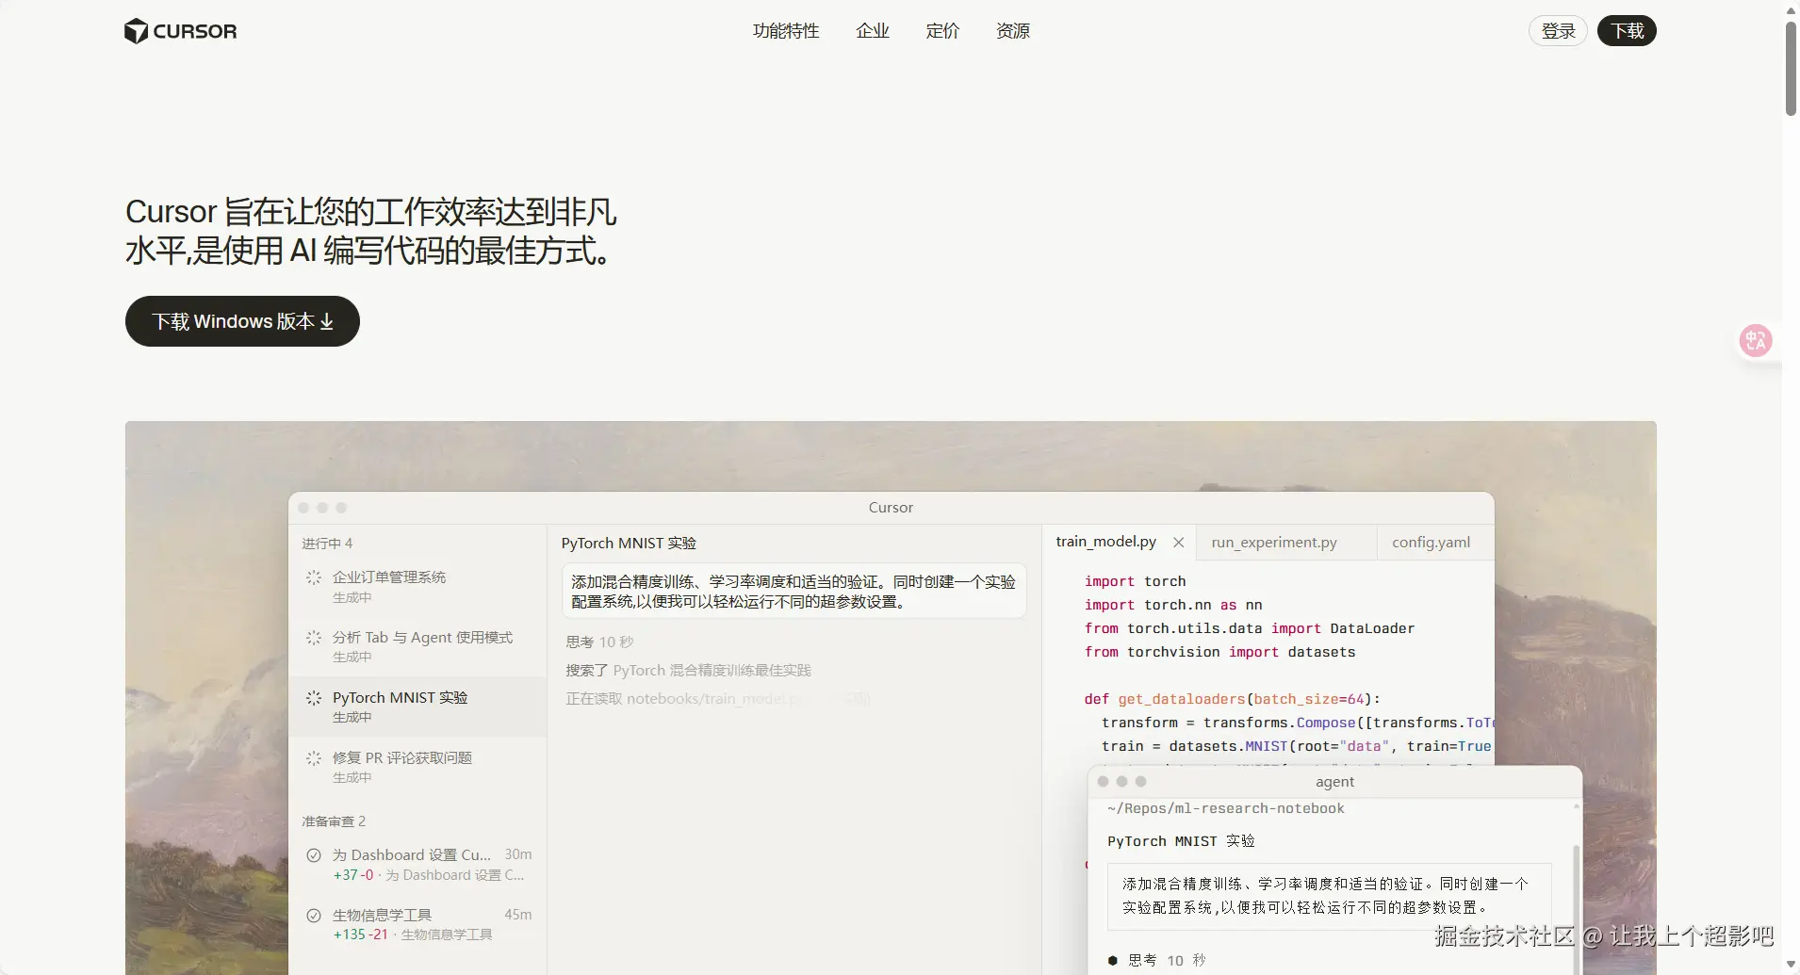The image size is (1800, 975).
Task: Click the agent window's vertical scrollbar
Action: [1576, 909]
